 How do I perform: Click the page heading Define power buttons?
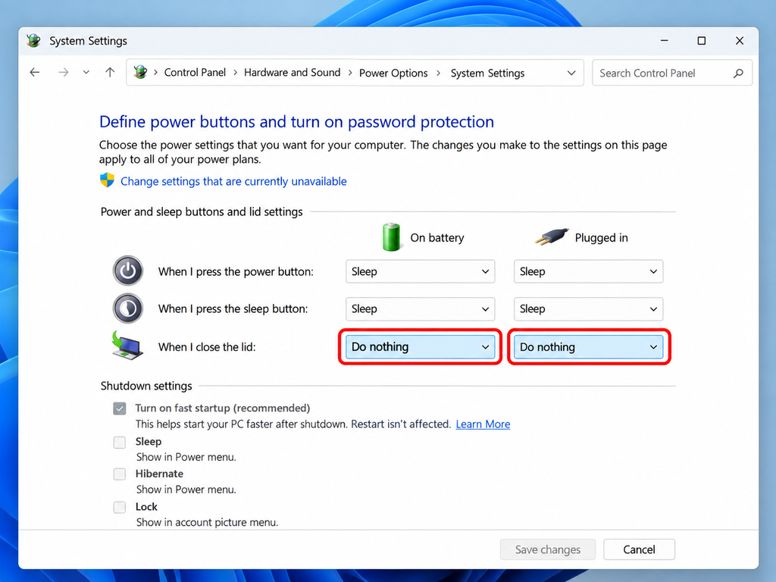click(296, 122)
